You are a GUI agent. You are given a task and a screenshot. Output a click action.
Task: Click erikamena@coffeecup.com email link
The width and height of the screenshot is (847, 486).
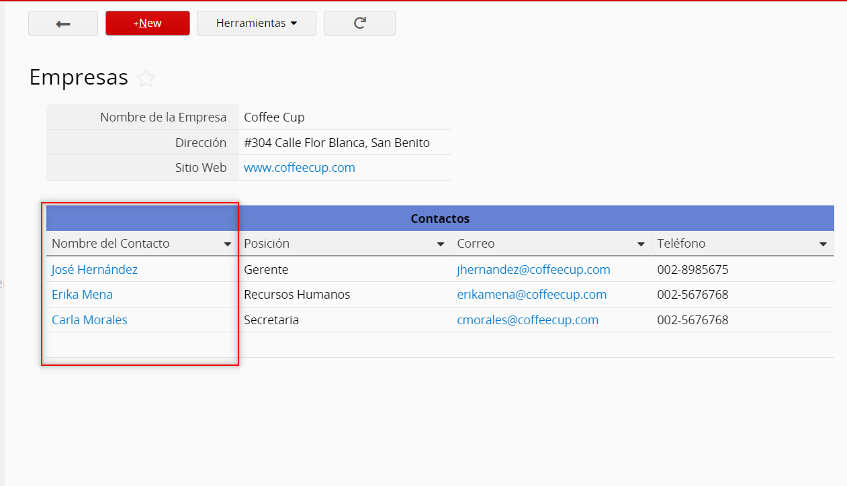click(531, 295)
